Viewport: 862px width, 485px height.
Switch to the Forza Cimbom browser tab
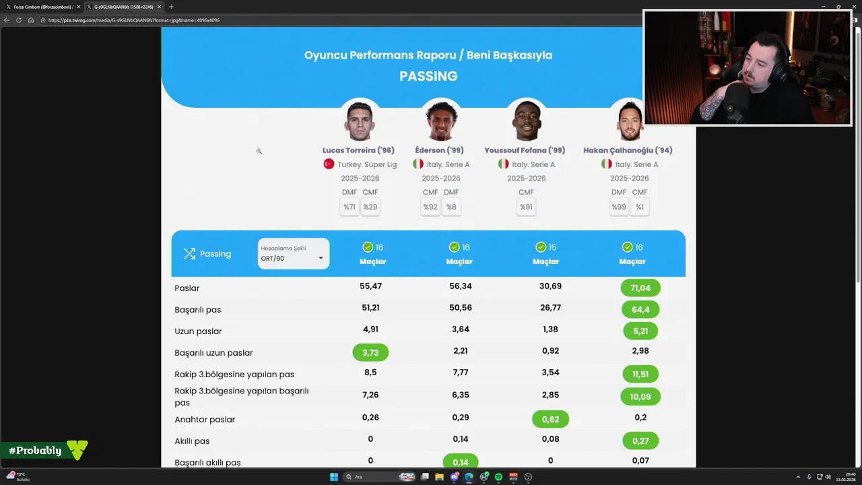coord(42,7)
